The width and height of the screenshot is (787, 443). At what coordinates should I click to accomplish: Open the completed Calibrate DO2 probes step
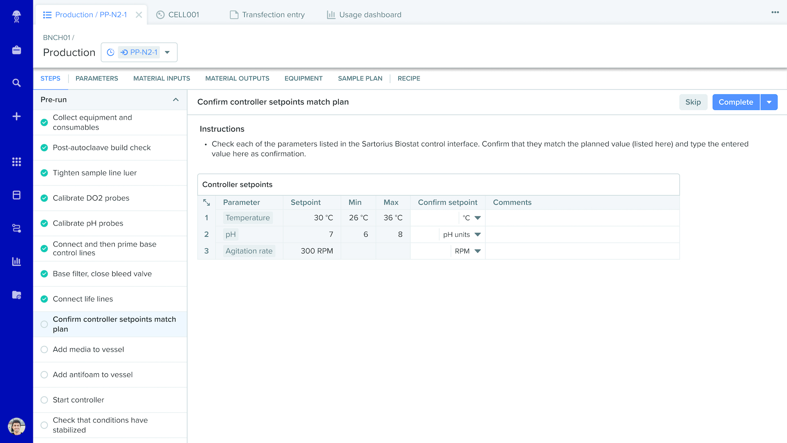pos(110,198)
